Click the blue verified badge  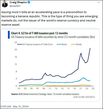click(x=29, y=2)
